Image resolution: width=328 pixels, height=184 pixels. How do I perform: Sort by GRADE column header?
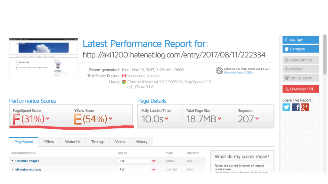123,153
